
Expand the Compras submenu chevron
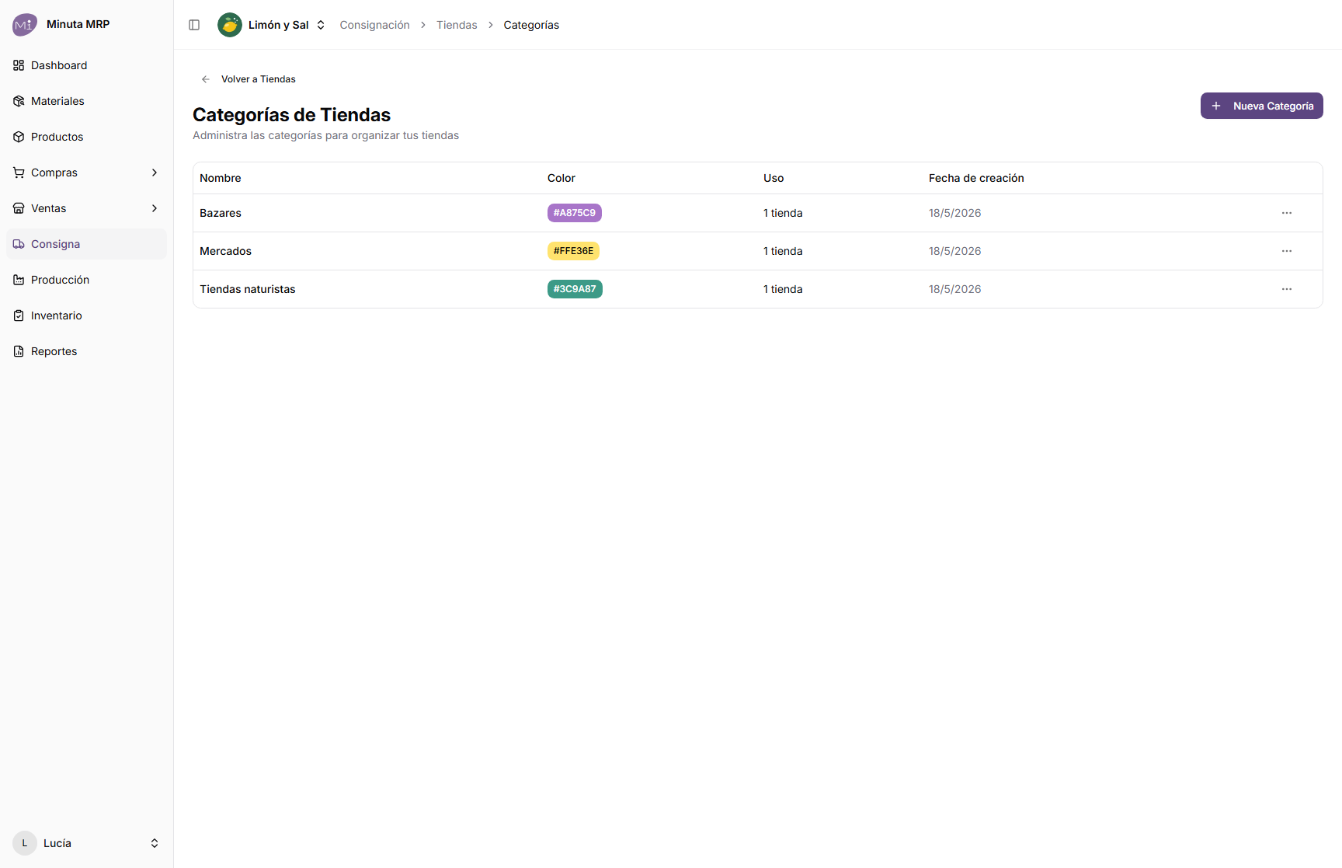pyautogui.click(x=155, y=173)
